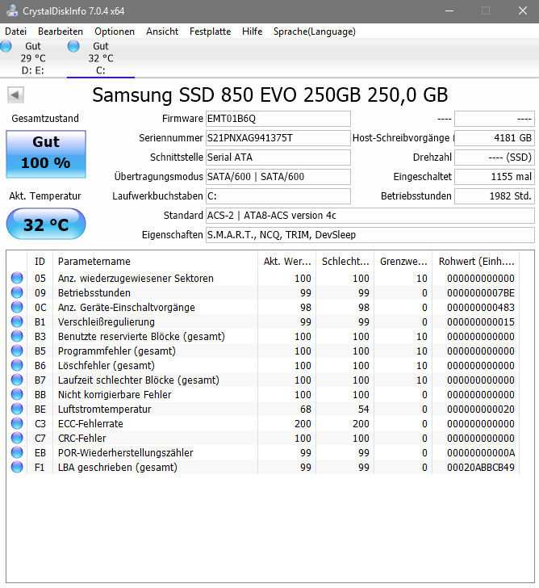539x588 pixels.
Task: Click the Standard field ACS-2
Action: [x=370, y=215]
